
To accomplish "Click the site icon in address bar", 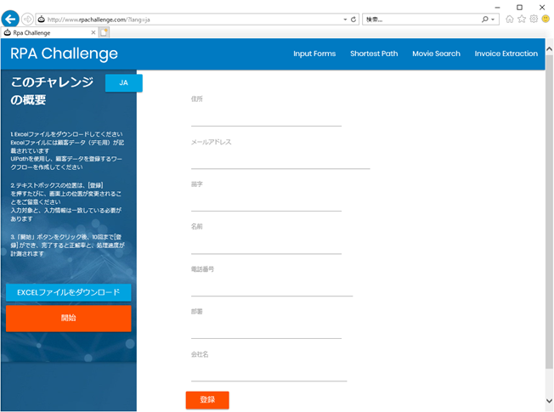I will (42, 20).
